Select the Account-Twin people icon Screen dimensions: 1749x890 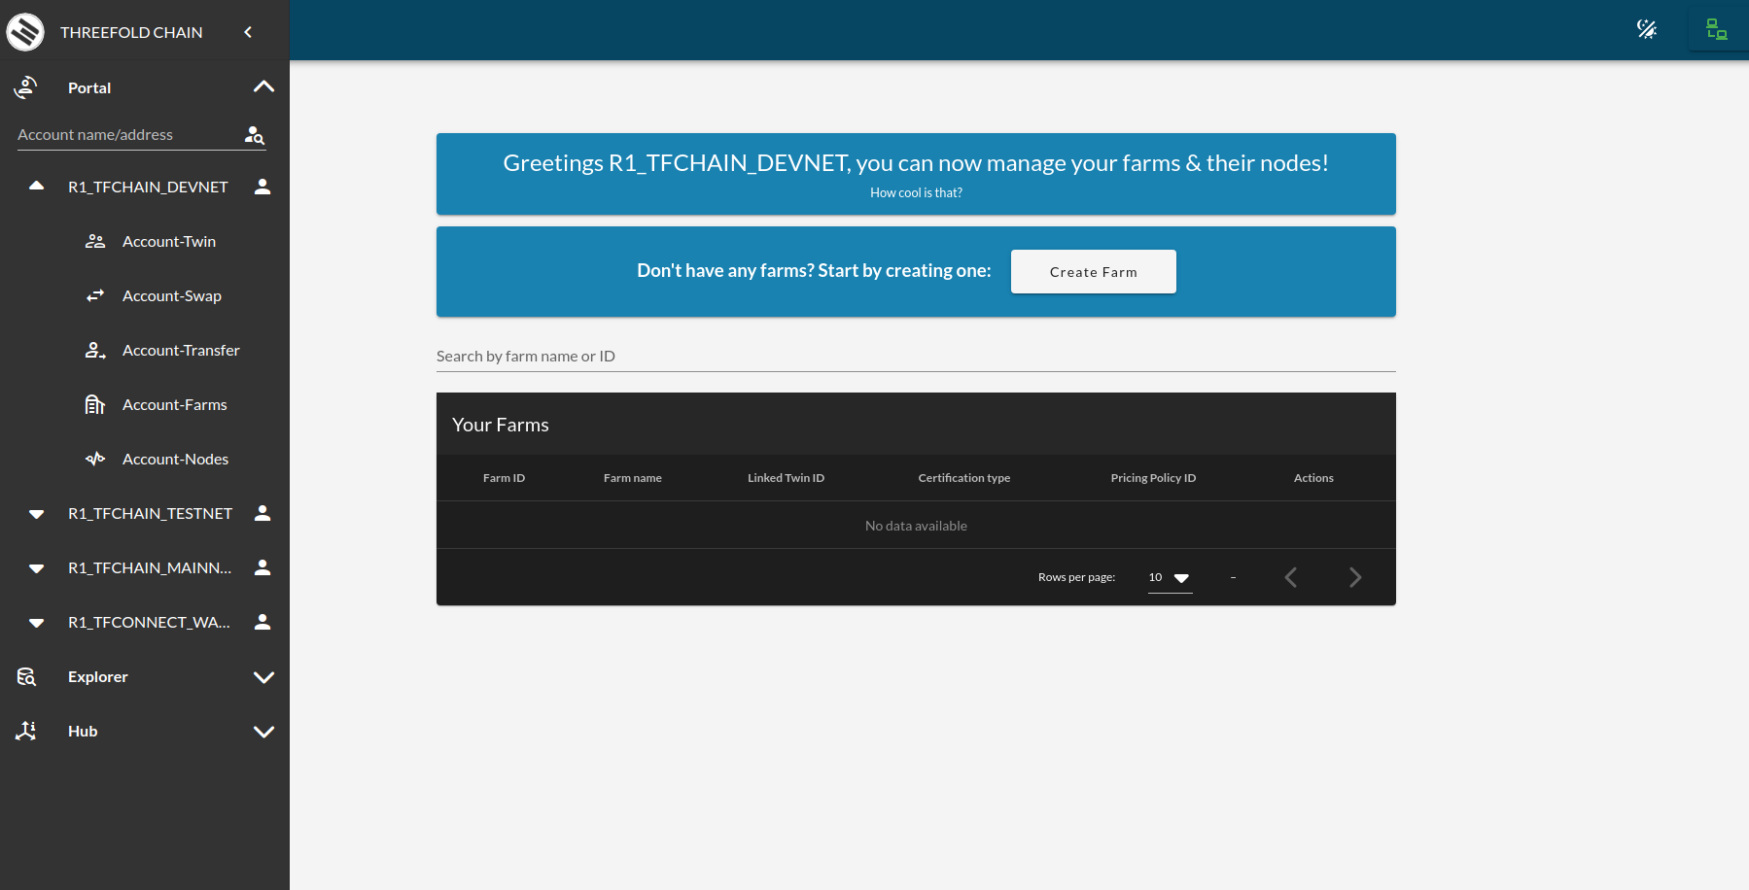coord(95,240)
